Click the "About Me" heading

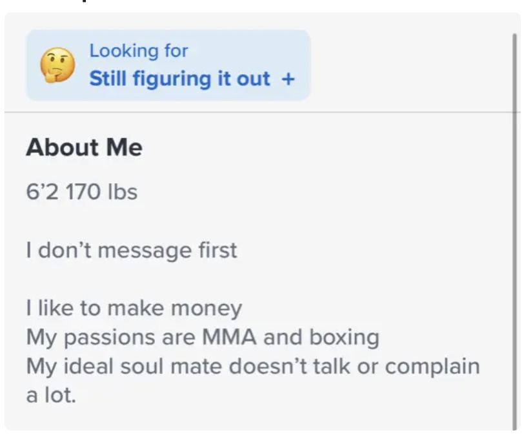[84, 148]
